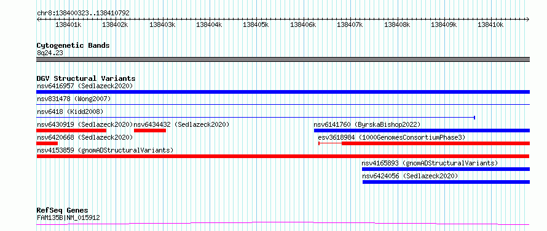This screenshot has width=547, height=231.
Task: Click the 8q24.23 band label
Action: tap(50, 53)
